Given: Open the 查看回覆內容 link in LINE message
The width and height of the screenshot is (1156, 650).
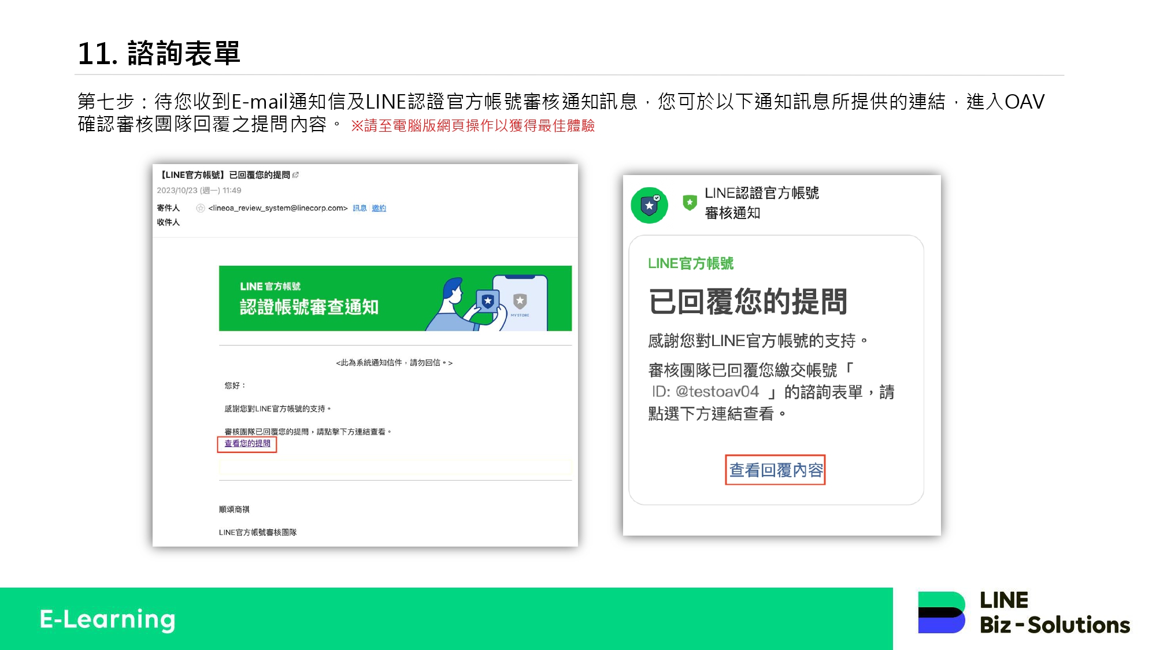Looking at the screenshot, I should click(775, 470).
